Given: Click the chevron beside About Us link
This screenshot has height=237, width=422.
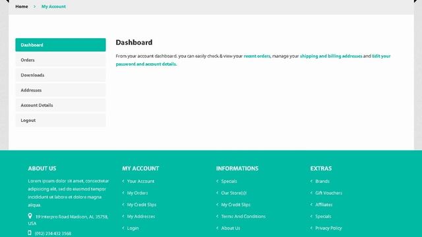Looking at the screenshot, I should click(218, 228).
